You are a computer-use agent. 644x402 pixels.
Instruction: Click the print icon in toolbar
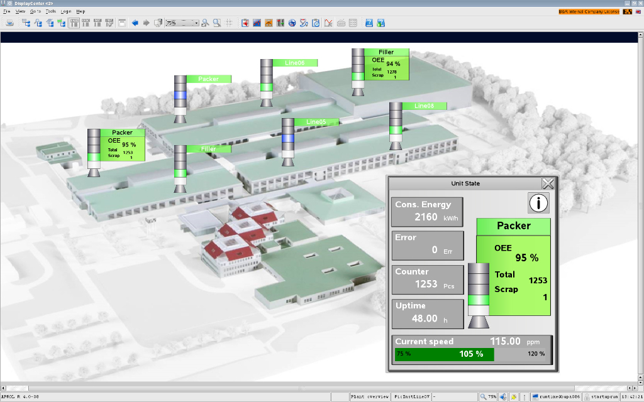[10, 23]
